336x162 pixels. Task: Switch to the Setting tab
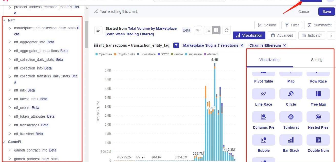[317, 60]
